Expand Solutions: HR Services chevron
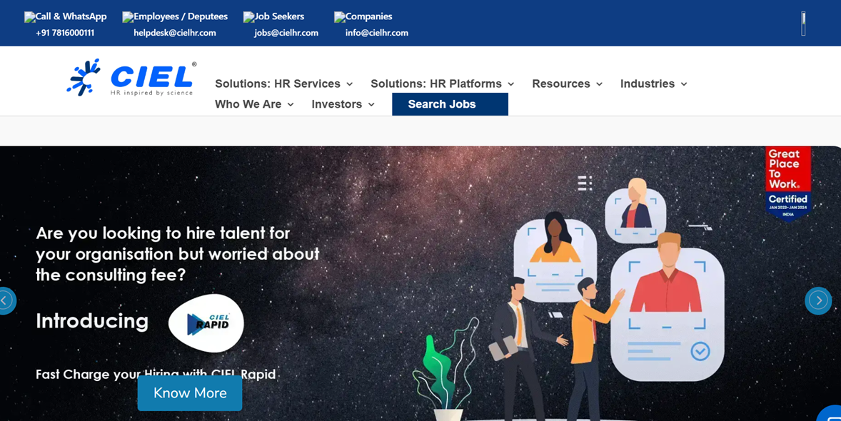Image resolution: width=841 pixels, height=421 pixels. [x=350, y=84]
